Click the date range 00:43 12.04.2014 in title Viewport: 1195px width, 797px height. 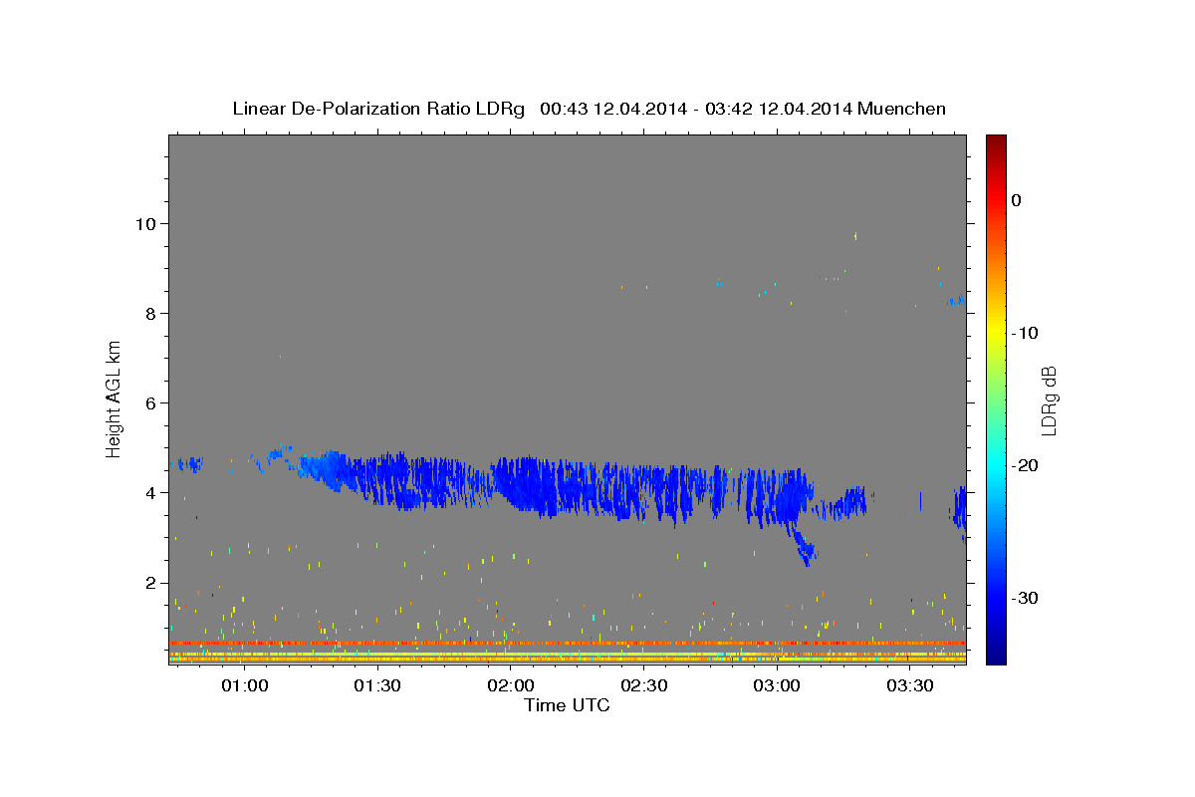click(613, 109)
